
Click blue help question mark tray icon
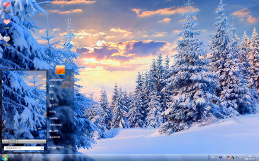pyautogui.click(x=221, y=157)
